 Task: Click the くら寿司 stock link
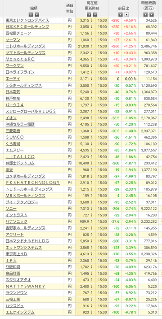[x=13, y=144]
